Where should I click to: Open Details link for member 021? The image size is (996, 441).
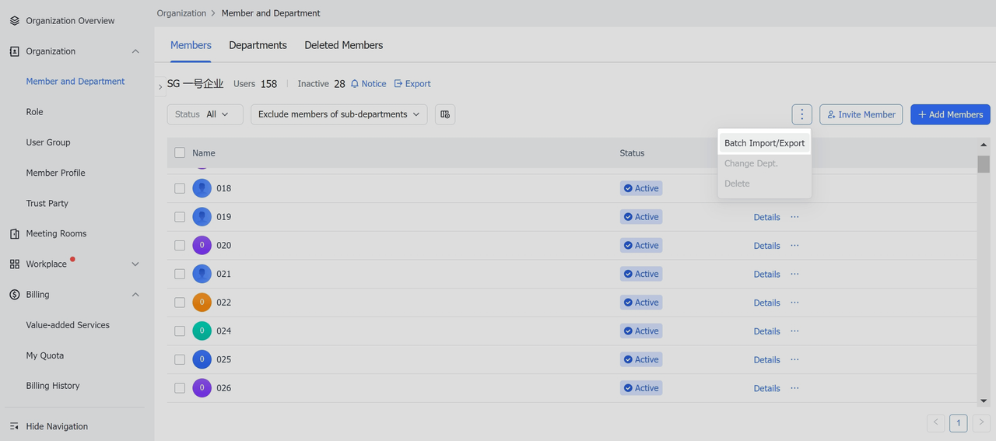pyautogui.click(x=766, y=275)
